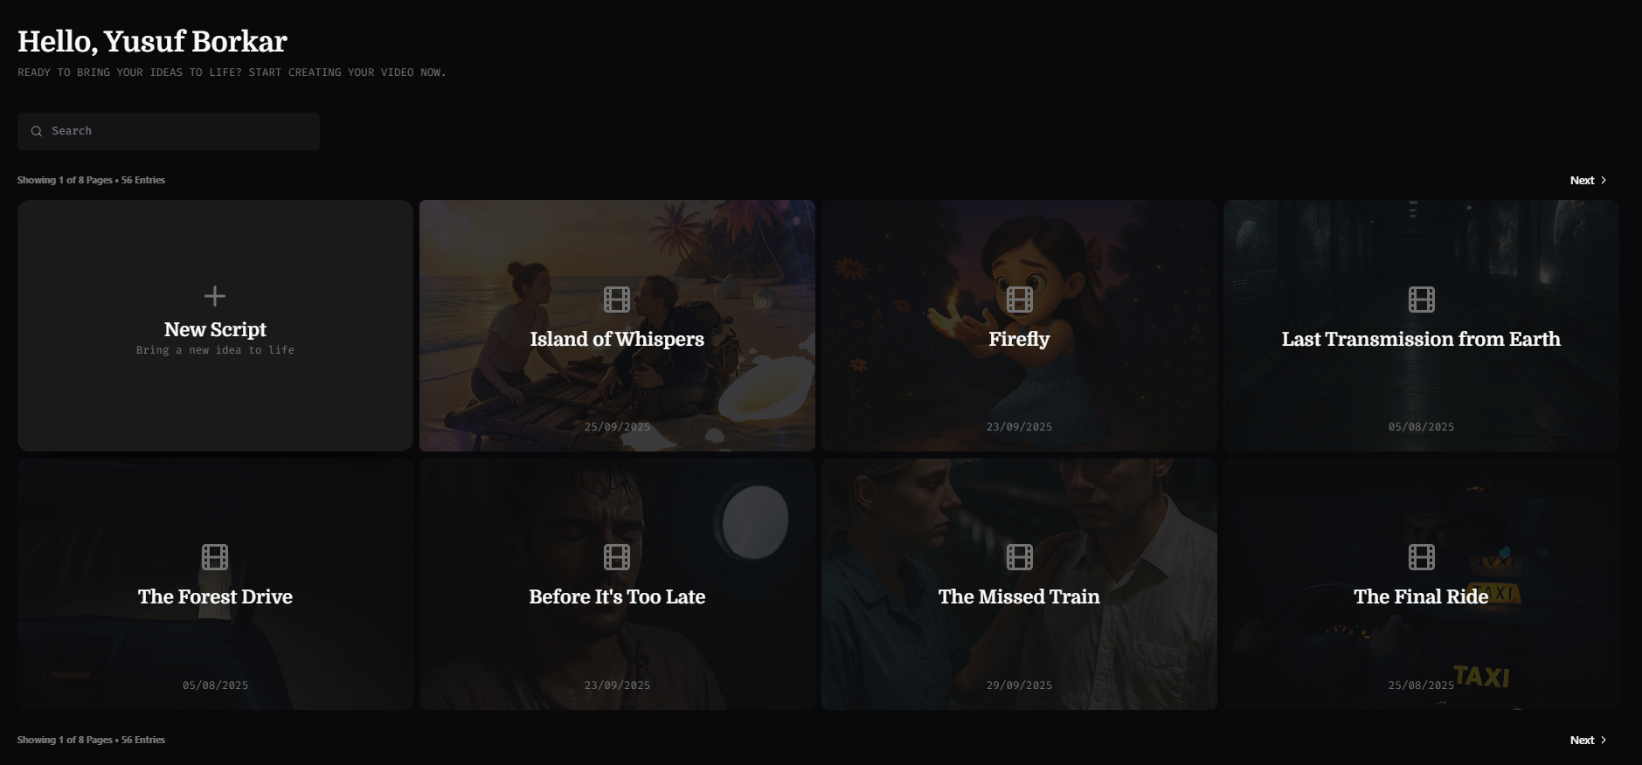Image resolution: width=1642 pixels, height=765 pixels.
Task: Open Before It's Too Late title
Action: coord(617,596)
